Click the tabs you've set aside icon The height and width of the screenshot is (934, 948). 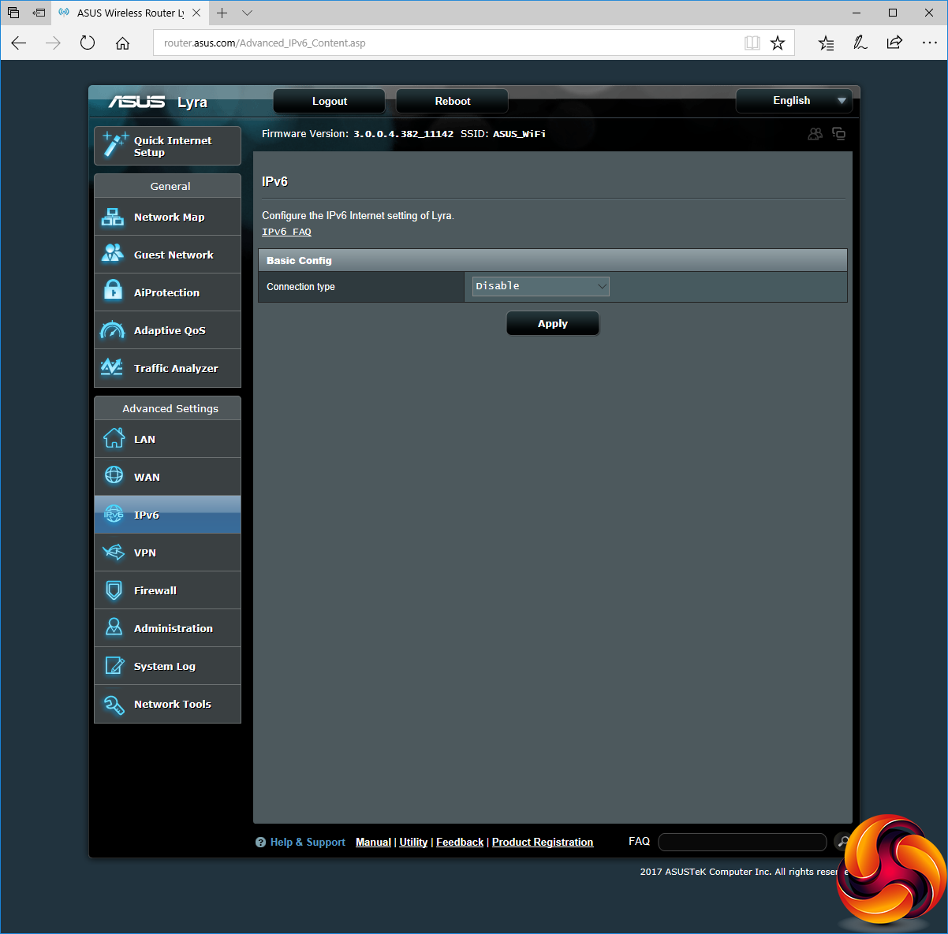(13, 13)
